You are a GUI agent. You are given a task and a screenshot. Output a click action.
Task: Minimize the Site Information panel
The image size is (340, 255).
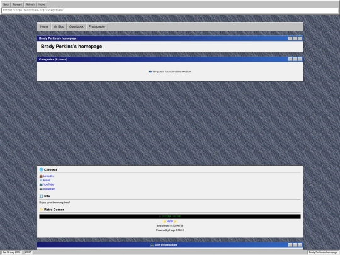pyautogui.click(x=290, y=245)
